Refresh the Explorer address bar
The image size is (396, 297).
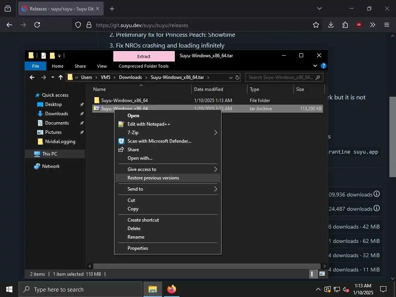pos(237,77)
